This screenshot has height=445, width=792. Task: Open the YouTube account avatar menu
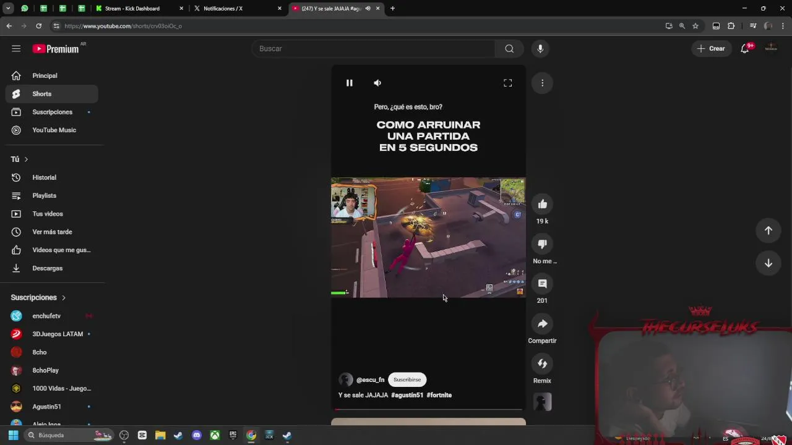[771, 48]
